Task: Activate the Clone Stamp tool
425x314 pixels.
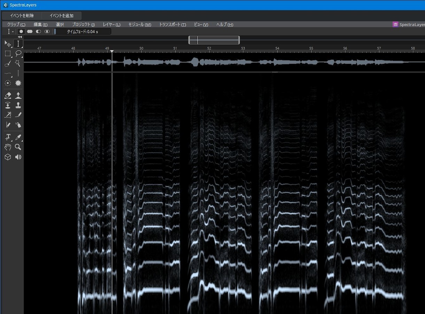Action: coord(18,105)
